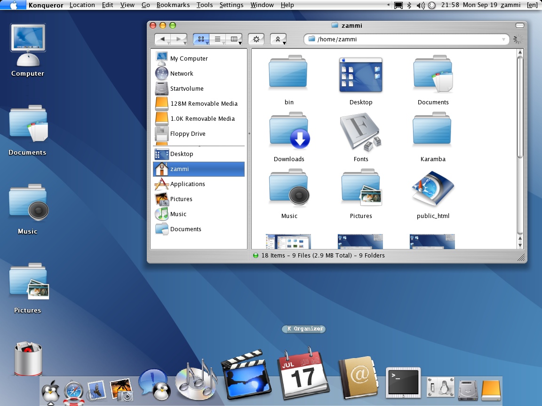Select 1.0K Removable Media
542x406 pixels.
coord(199,118)
